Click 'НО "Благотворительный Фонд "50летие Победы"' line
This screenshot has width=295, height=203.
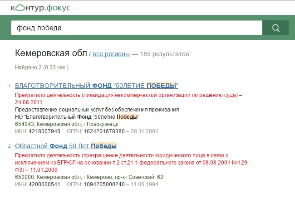point(77,117)
